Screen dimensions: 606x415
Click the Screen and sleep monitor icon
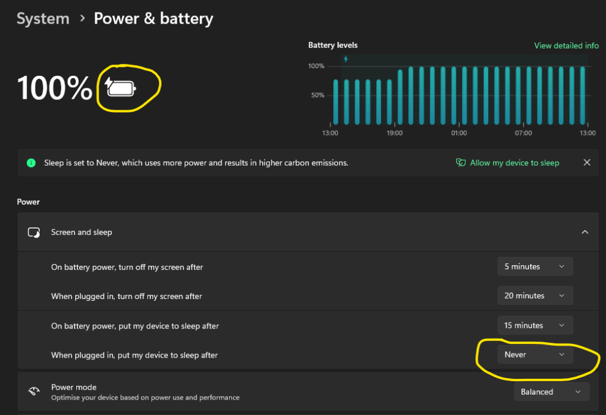click(34, 233)
